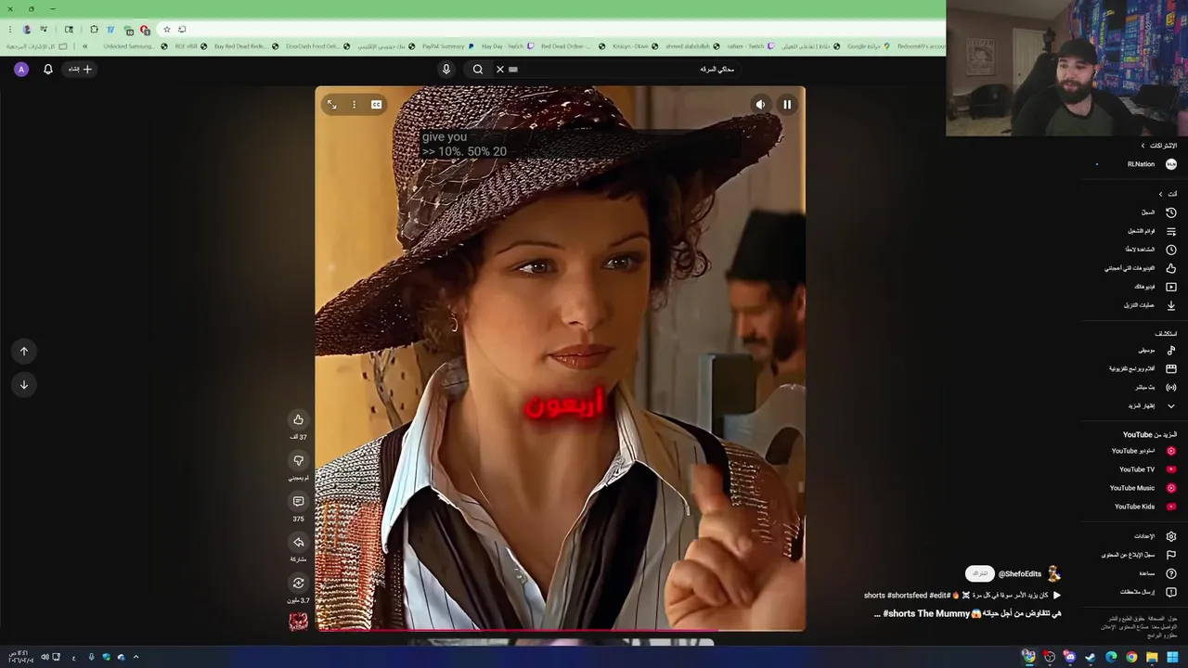1188x668 pixels.
Task: Expand the bookmarks overflow chevron
Action: [x=84, y=46]
